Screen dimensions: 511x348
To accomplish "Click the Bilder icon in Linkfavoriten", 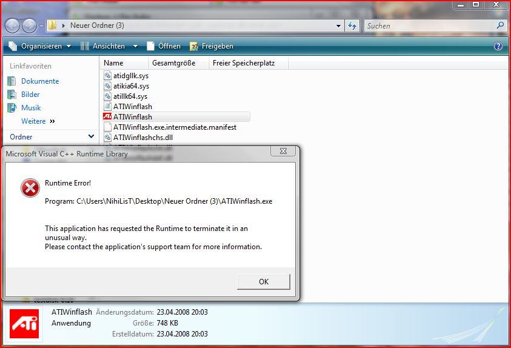I will 12,95.
